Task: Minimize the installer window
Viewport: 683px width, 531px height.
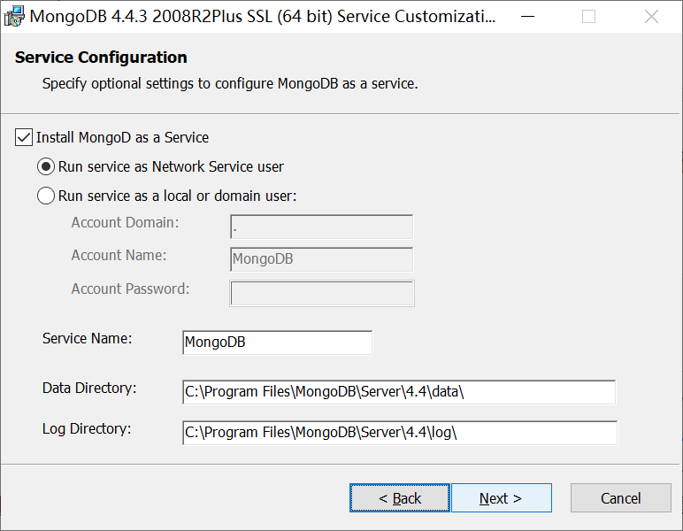Action: 527,17
